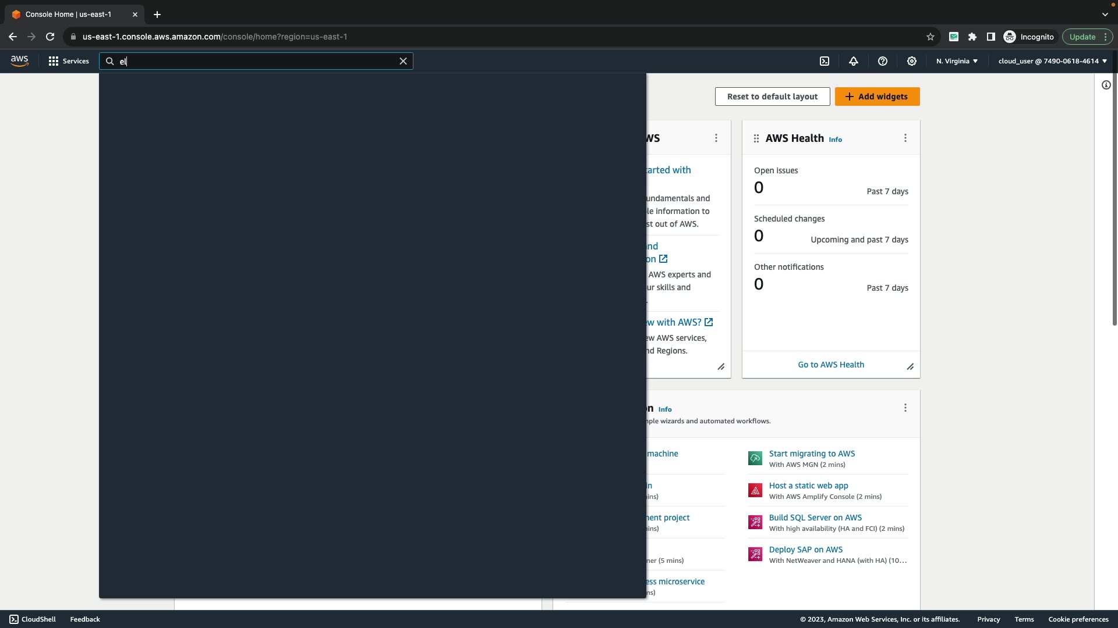This screenshot has width=1118, height=628.
Task: Open the help question mark icon
Action: point(883,61)
